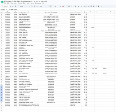This screenshot has width=116, height=112.
Task: Click the Name box cell reference
Action: pos(3,9)
